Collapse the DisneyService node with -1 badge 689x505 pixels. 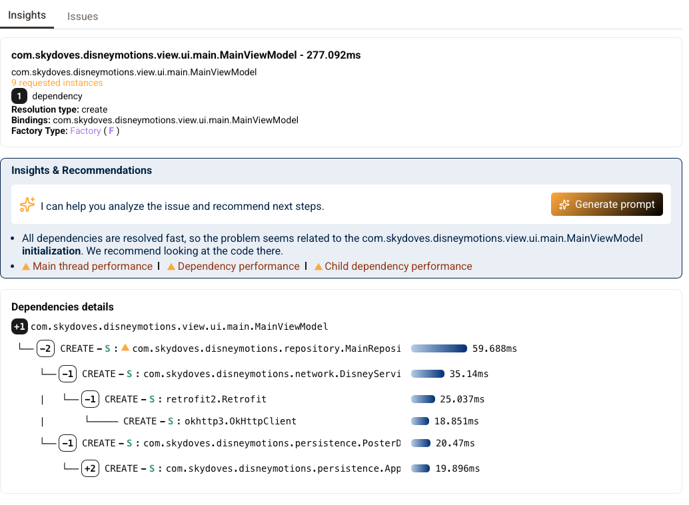pyautogui.click(x=67, y=374)
